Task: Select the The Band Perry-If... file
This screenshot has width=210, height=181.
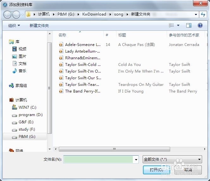Action: click(80, 91)
